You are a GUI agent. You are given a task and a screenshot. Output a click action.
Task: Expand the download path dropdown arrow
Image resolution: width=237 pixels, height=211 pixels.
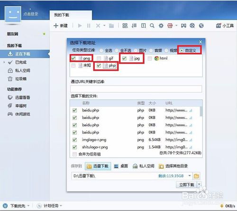190,176
